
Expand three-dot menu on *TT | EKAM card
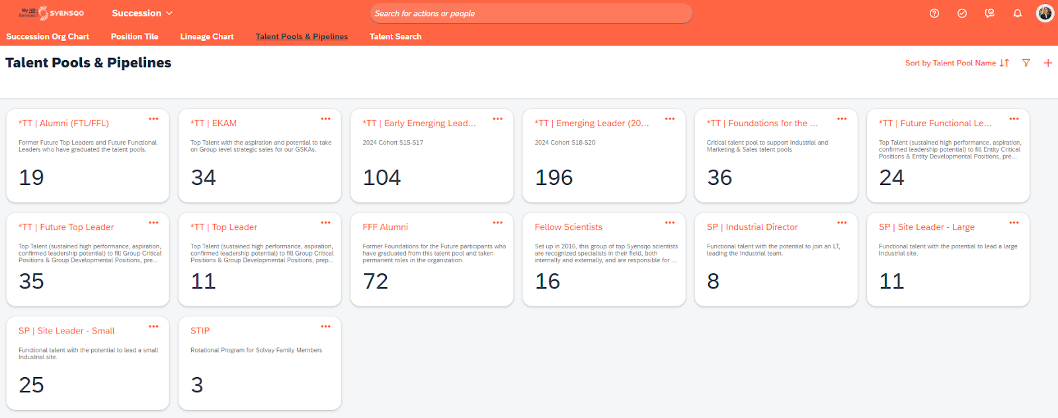click(325, 119)
